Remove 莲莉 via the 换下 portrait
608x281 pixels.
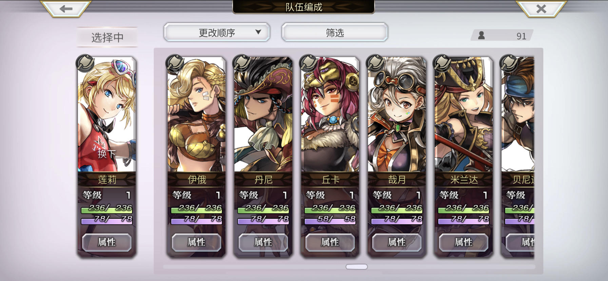click(107, 114)
